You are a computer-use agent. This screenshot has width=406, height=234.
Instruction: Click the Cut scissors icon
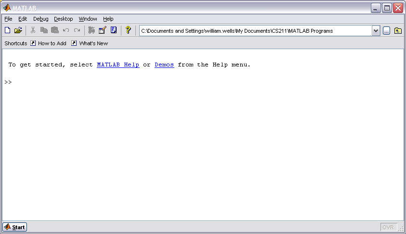point(33,30)
